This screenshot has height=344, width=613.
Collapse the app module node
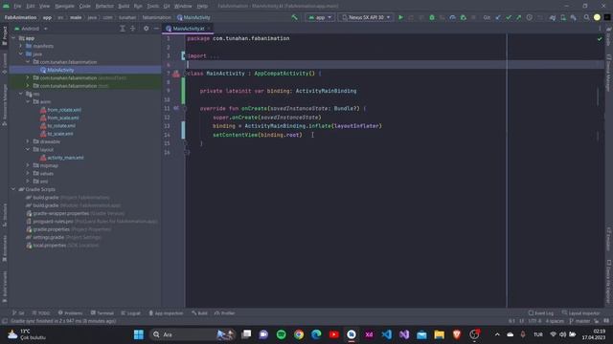click(x=13, y=38)
